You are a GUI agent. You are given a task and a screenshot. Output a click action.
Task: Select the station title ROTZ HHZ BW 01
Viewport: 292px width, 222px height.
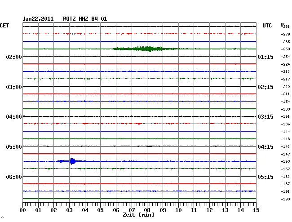coord(85,19)
